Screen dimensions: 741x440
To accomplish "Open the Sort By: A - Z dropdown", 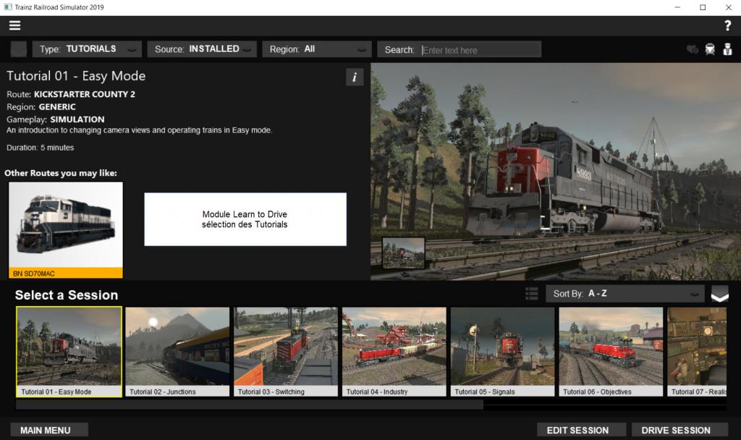I will coord(624,294).
